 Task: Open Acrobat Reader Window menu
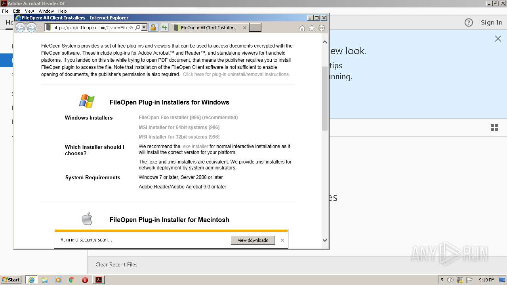pyautogui.click(x=46, y=11)
